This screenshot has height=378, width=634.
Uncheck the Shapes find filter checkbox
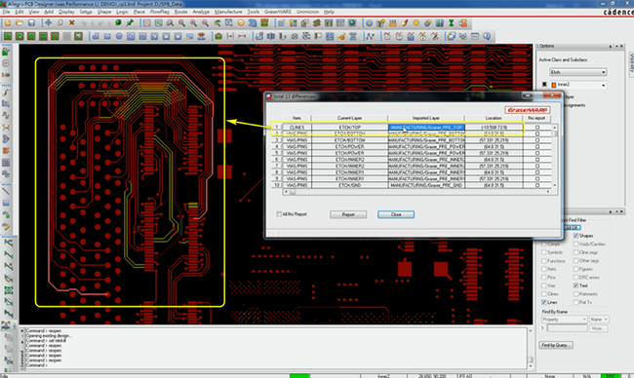pyautogui.click(x=575, y=236)
